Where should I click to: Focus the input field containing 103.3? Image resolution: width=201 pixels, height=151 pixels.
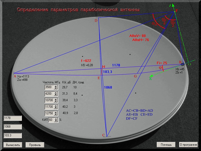click(x=13, y=135)
